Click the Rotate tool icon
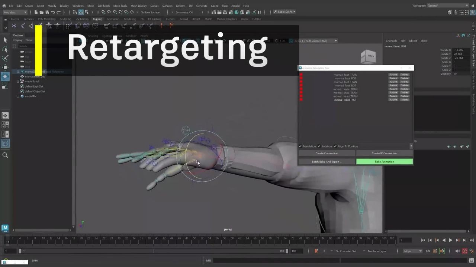Screen dimensions: 476x267 click(x=5, y=76)
